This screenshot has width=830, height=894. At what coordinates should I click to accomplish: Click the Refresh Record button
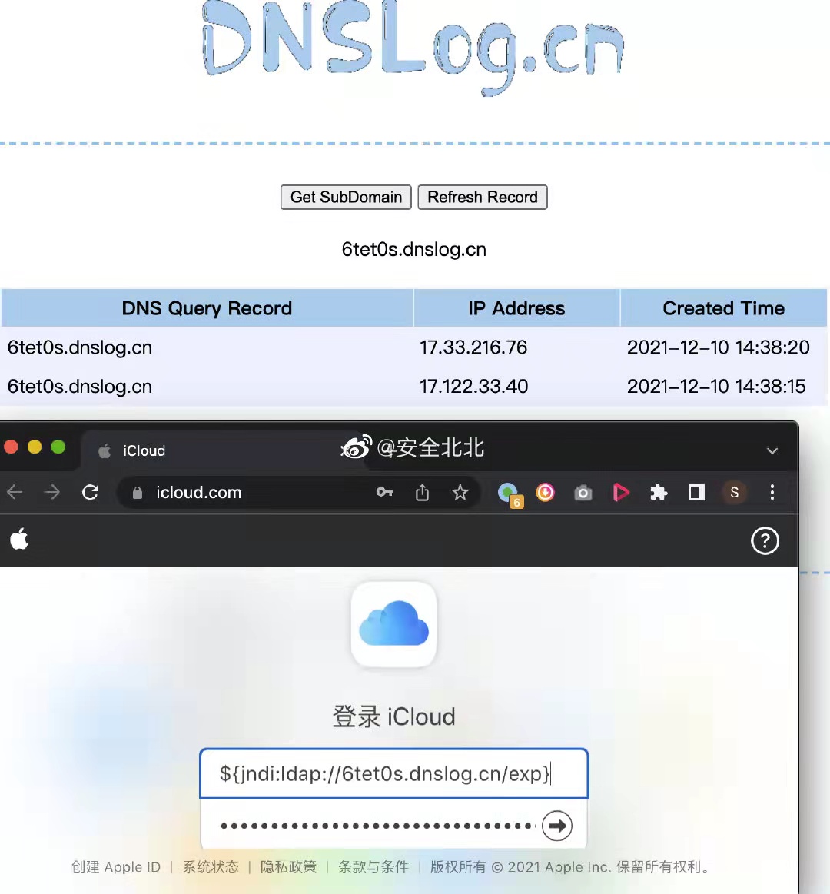[x=483, y=198]
